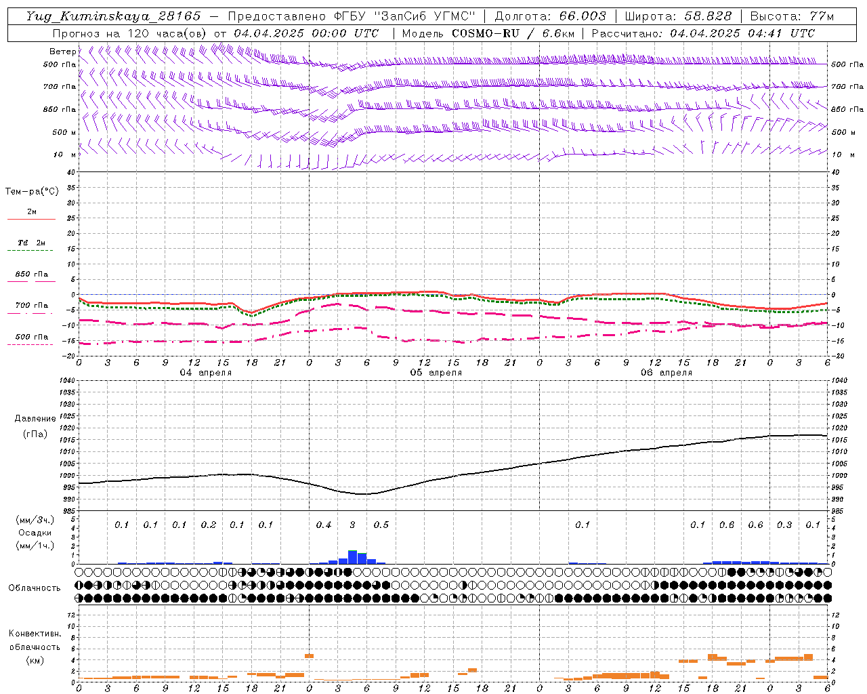Image resolution: width=867 pixels, height=694 pixels.
Task: Click the 06 апреля date label
Action: [667, 373]
